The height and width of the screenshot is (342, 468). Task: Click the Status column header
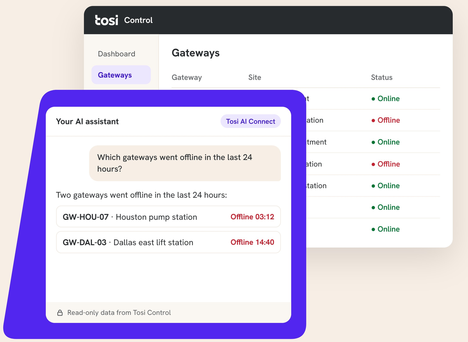382,77
